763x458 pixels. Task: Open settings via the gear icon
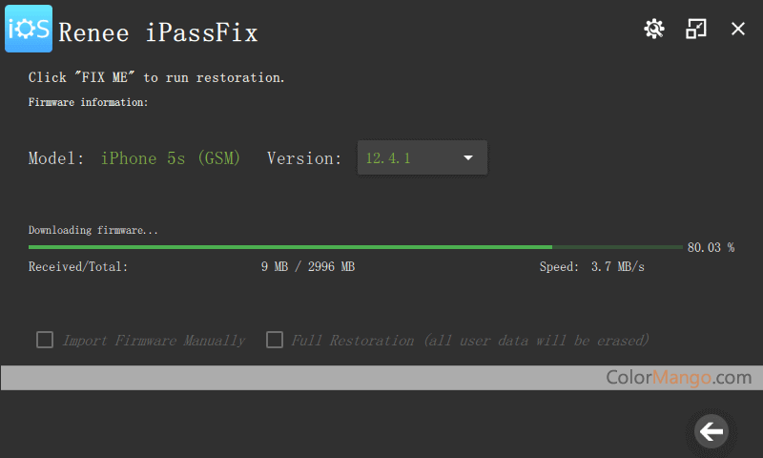point(653,29)
